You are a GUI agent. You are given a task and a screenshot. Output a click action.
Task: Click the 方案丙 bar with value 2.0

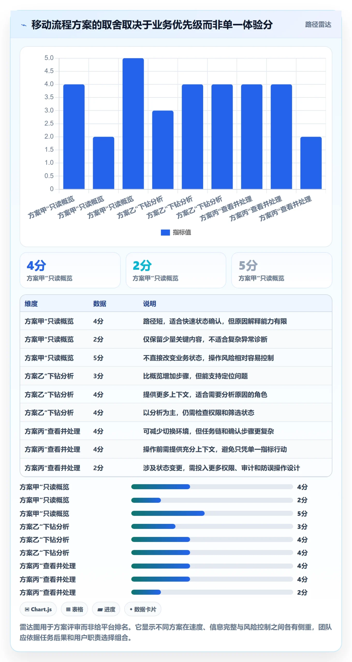pos(311,163)
